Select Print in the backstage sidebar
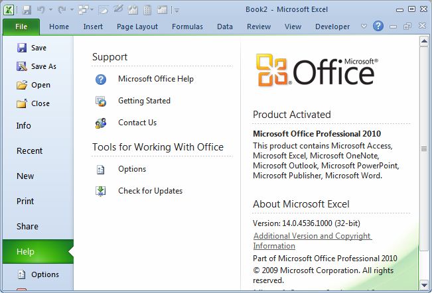 (25, 201)
